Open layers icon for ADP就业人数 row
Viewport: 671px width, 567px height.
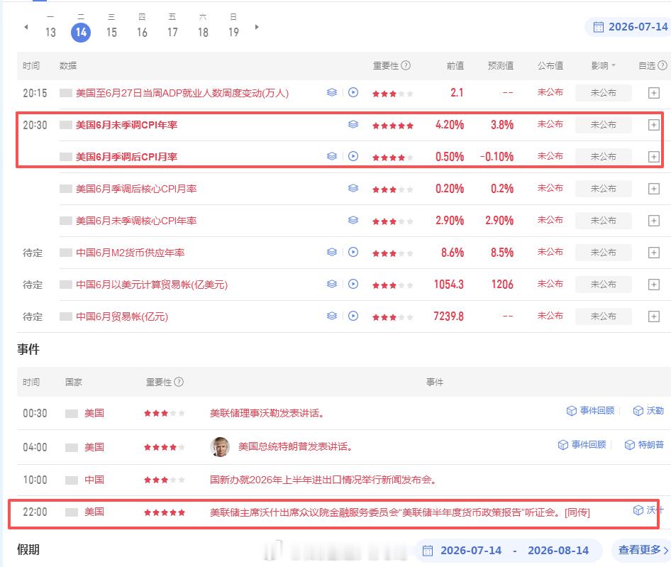(332, 92)
